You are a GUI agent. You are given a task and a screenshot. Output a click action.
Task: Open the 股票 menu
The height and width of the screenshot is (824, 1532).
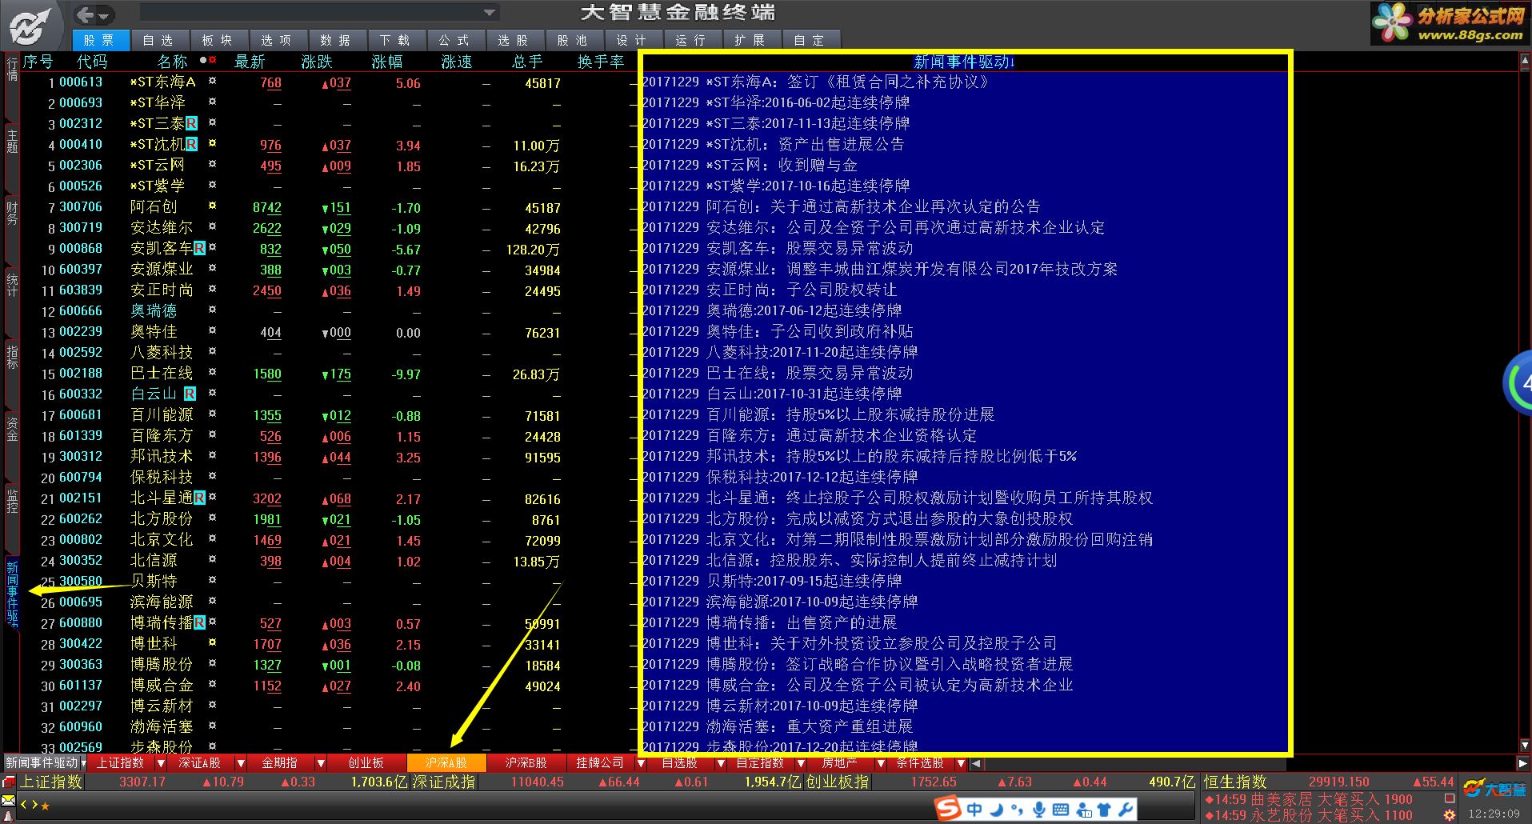(x=99, y=40)
